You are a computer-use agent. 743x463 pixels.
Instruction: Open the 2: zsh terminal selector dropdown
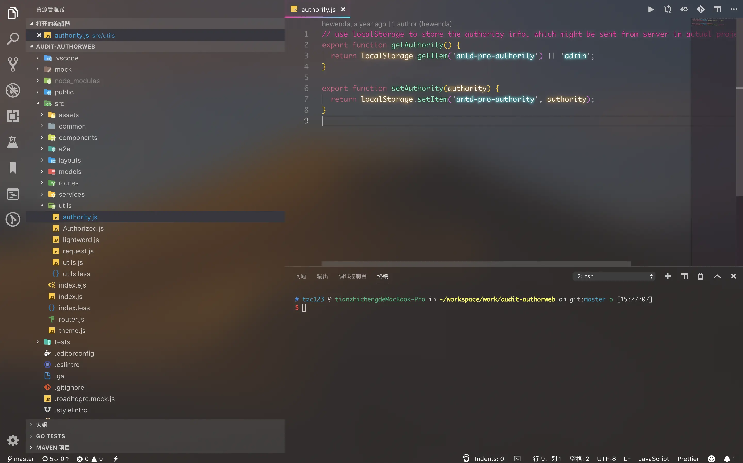pyautogui.click(x=613, y=276)
